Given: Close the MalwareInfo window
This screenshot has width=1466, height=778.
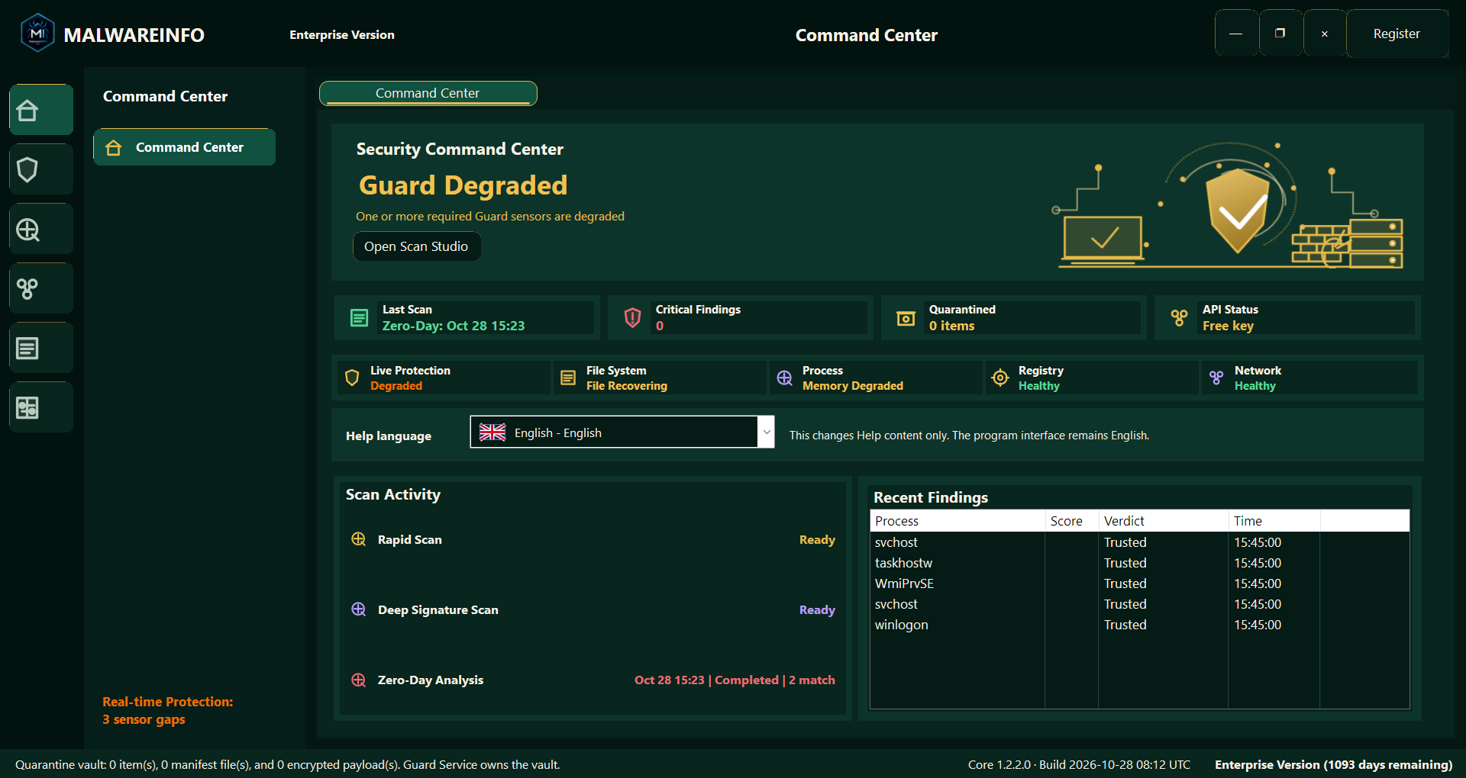Looking at the screenshot, I should coord(1324,34).
